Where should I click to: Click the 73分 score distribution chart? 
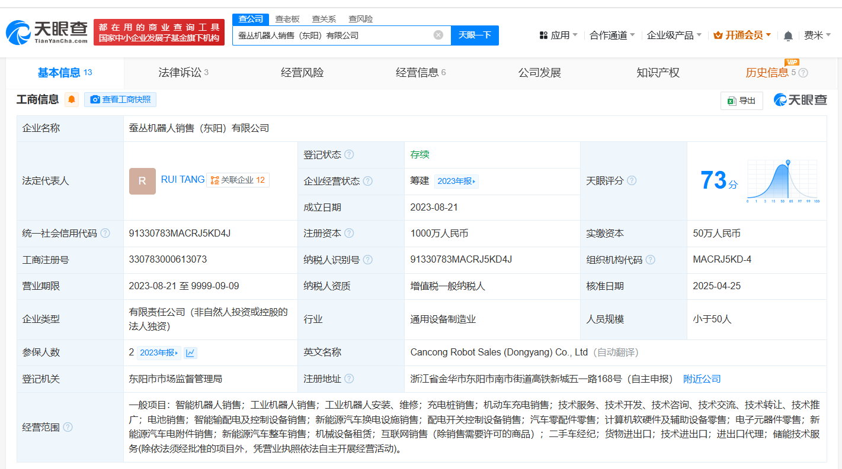tap(782, 181)
